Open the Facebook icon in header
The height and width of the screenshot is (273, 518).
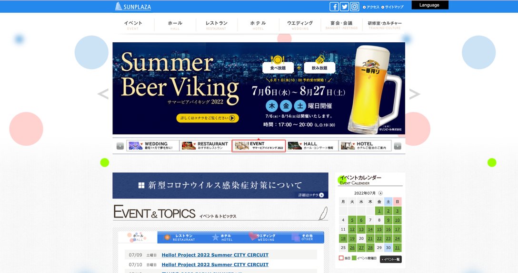[334, 7]
